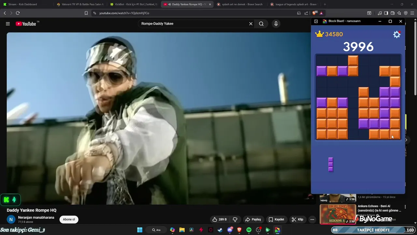Screen dimensions: 417x235
Task: Go back in browser history
Action: click(x=5, y=13)
